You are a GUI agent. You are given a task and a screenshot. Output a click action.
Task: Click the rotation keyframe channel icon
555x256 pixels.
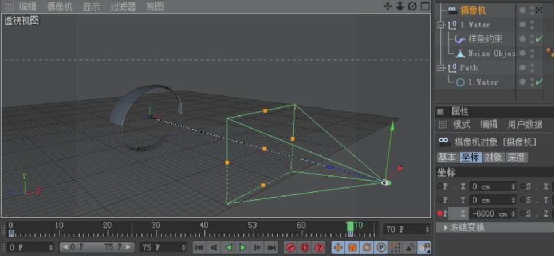click(367, 247)
